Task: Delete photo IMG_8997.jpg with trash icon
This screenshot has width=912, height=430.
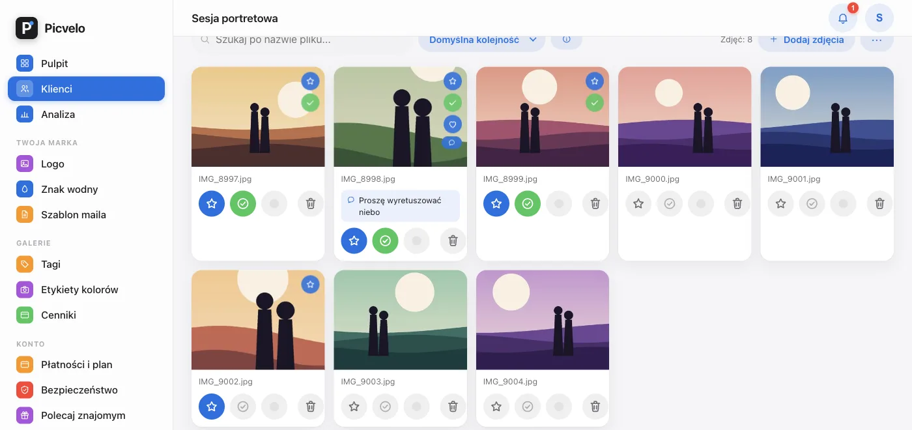Action: (311, 204)
